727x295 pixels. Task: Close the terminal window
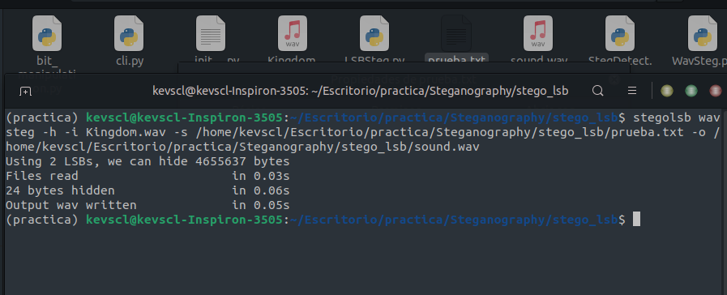click(716, 91)
